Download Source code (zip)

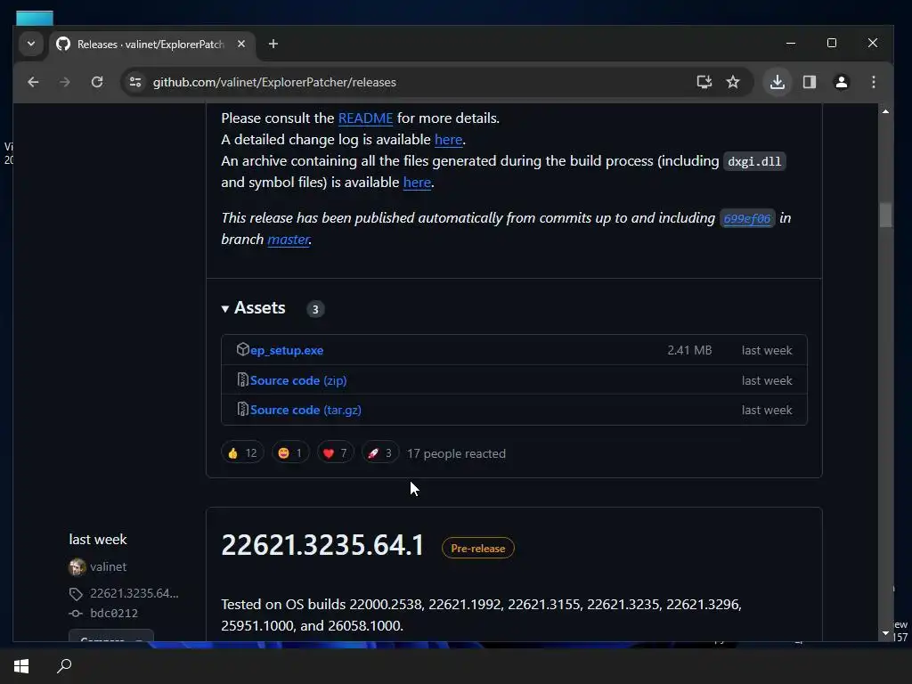[x=298, y=380]
